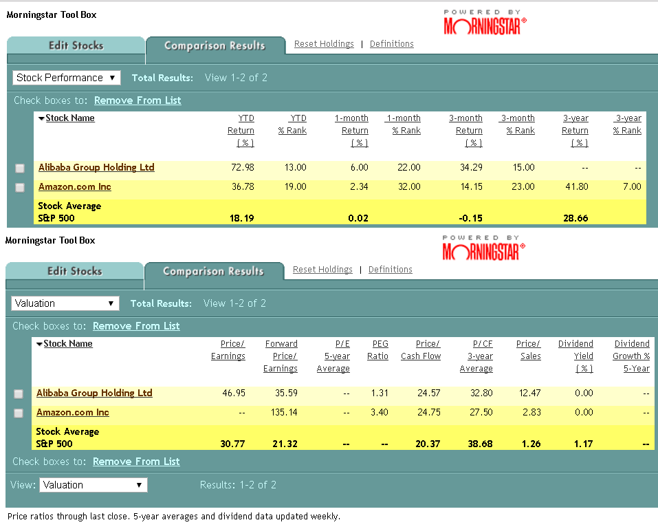This screenshot has height=529, width=658.
Task: Click Amazon YTD return value 36.78
Action: click(243, 186)
